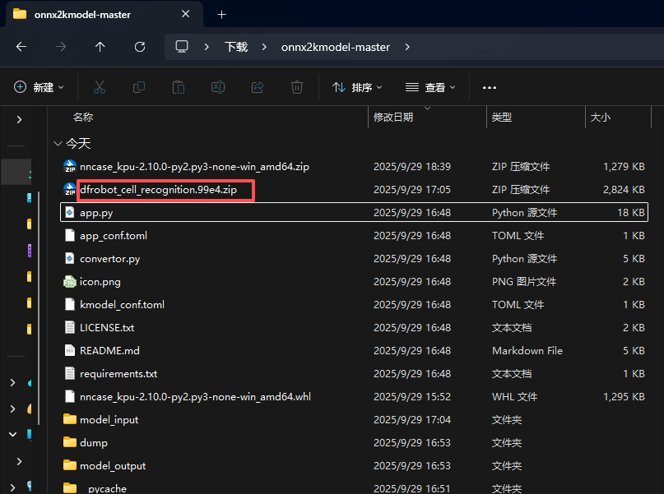Click the Rename icon in toolbar
Viewport: 664px width, 494px height.
[x=218, y=87]
